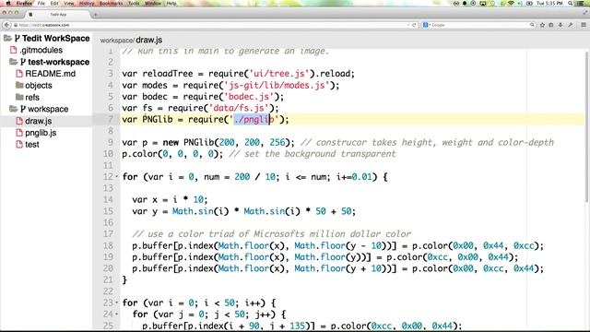Open the Firefox File menu
The height and width of the screenshot is (332, 590).
41,3
